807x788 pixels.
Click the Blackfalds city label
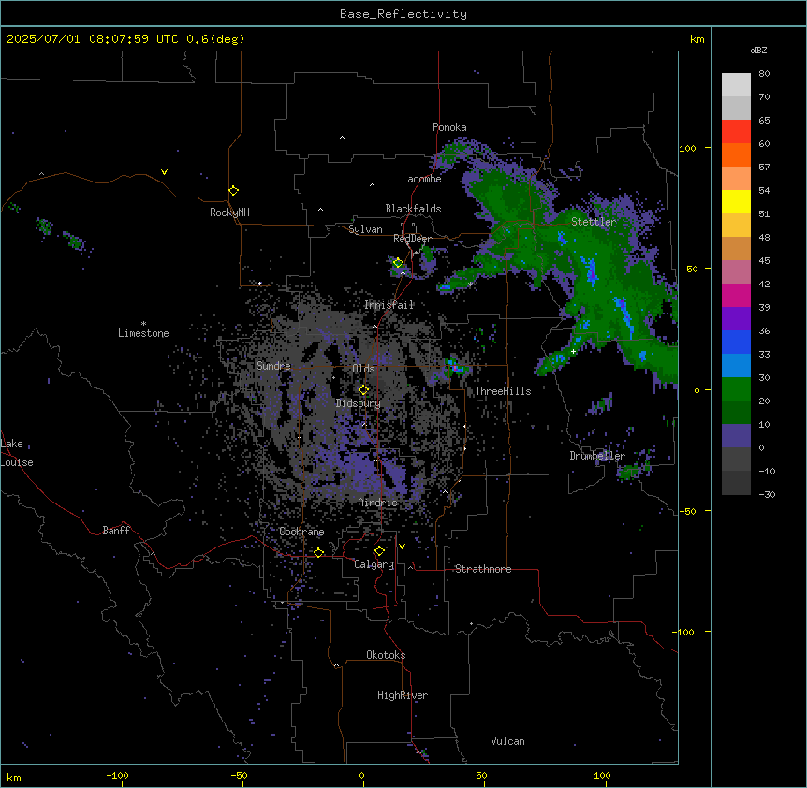pyautogui.click(x=413, y=209)
